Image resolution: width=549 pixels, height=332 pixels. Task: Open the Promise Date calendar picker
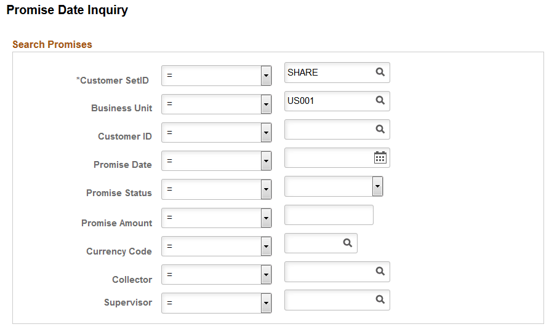(380, 158)
